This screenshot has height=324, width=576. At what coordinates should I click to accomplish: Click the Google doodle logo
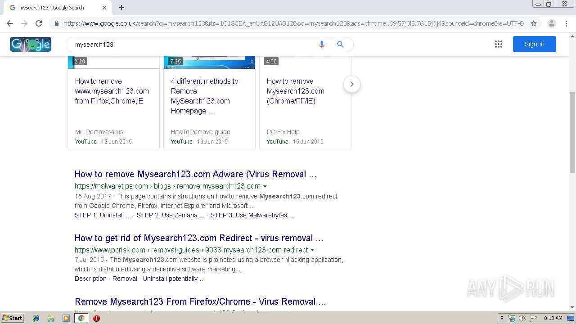pos(31,44)
